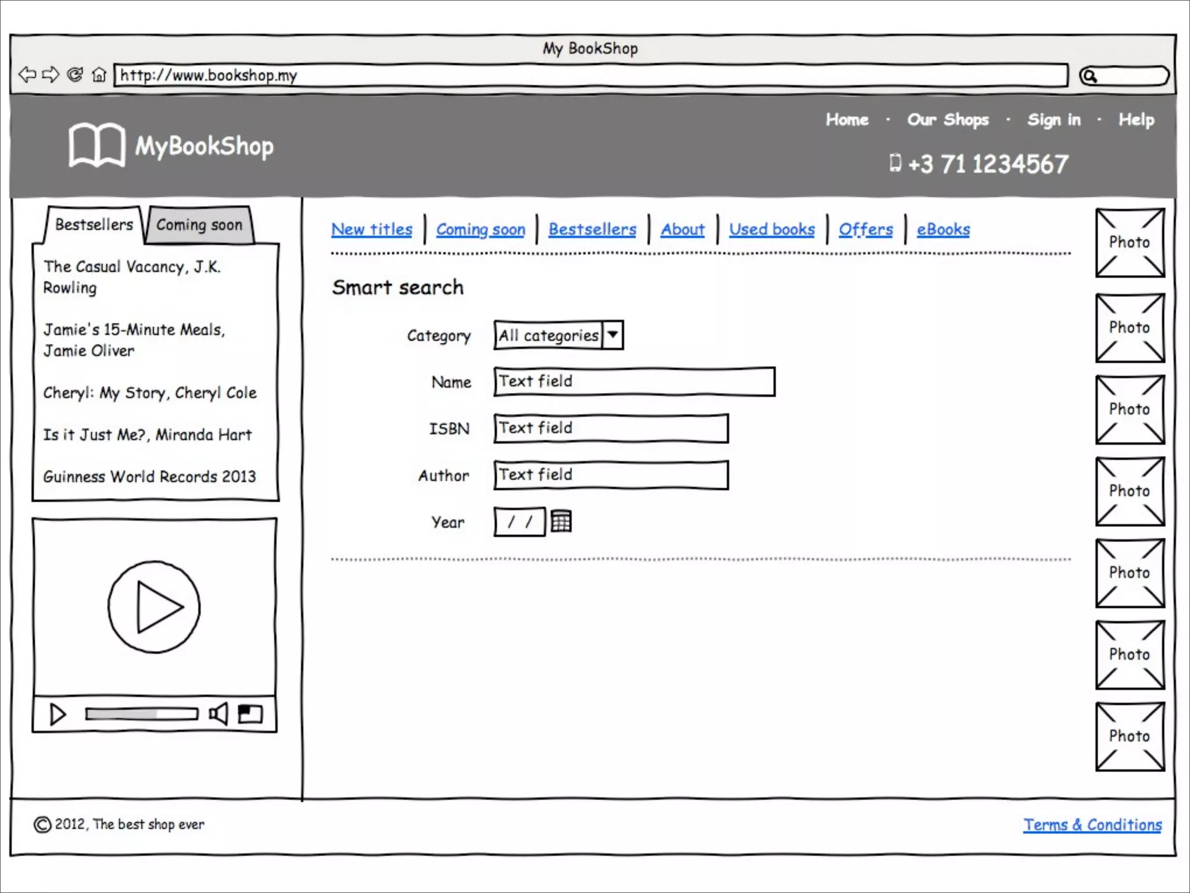Expand the All categories dropdown arrow

click(612, 335)
